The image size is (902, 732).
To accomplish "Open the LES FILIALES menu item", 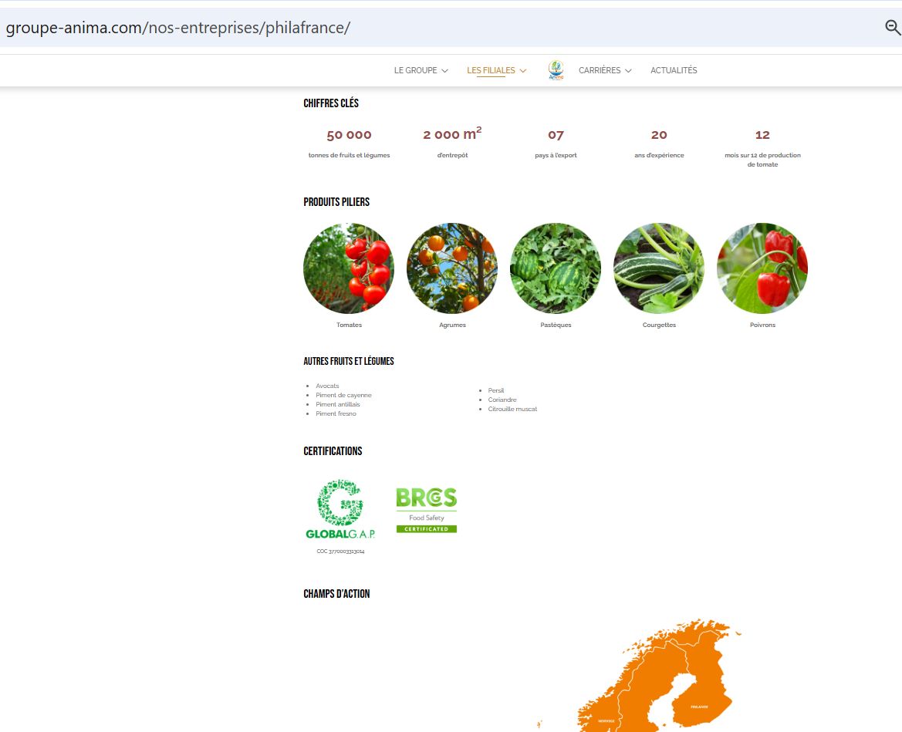I will tap(491, 70).
